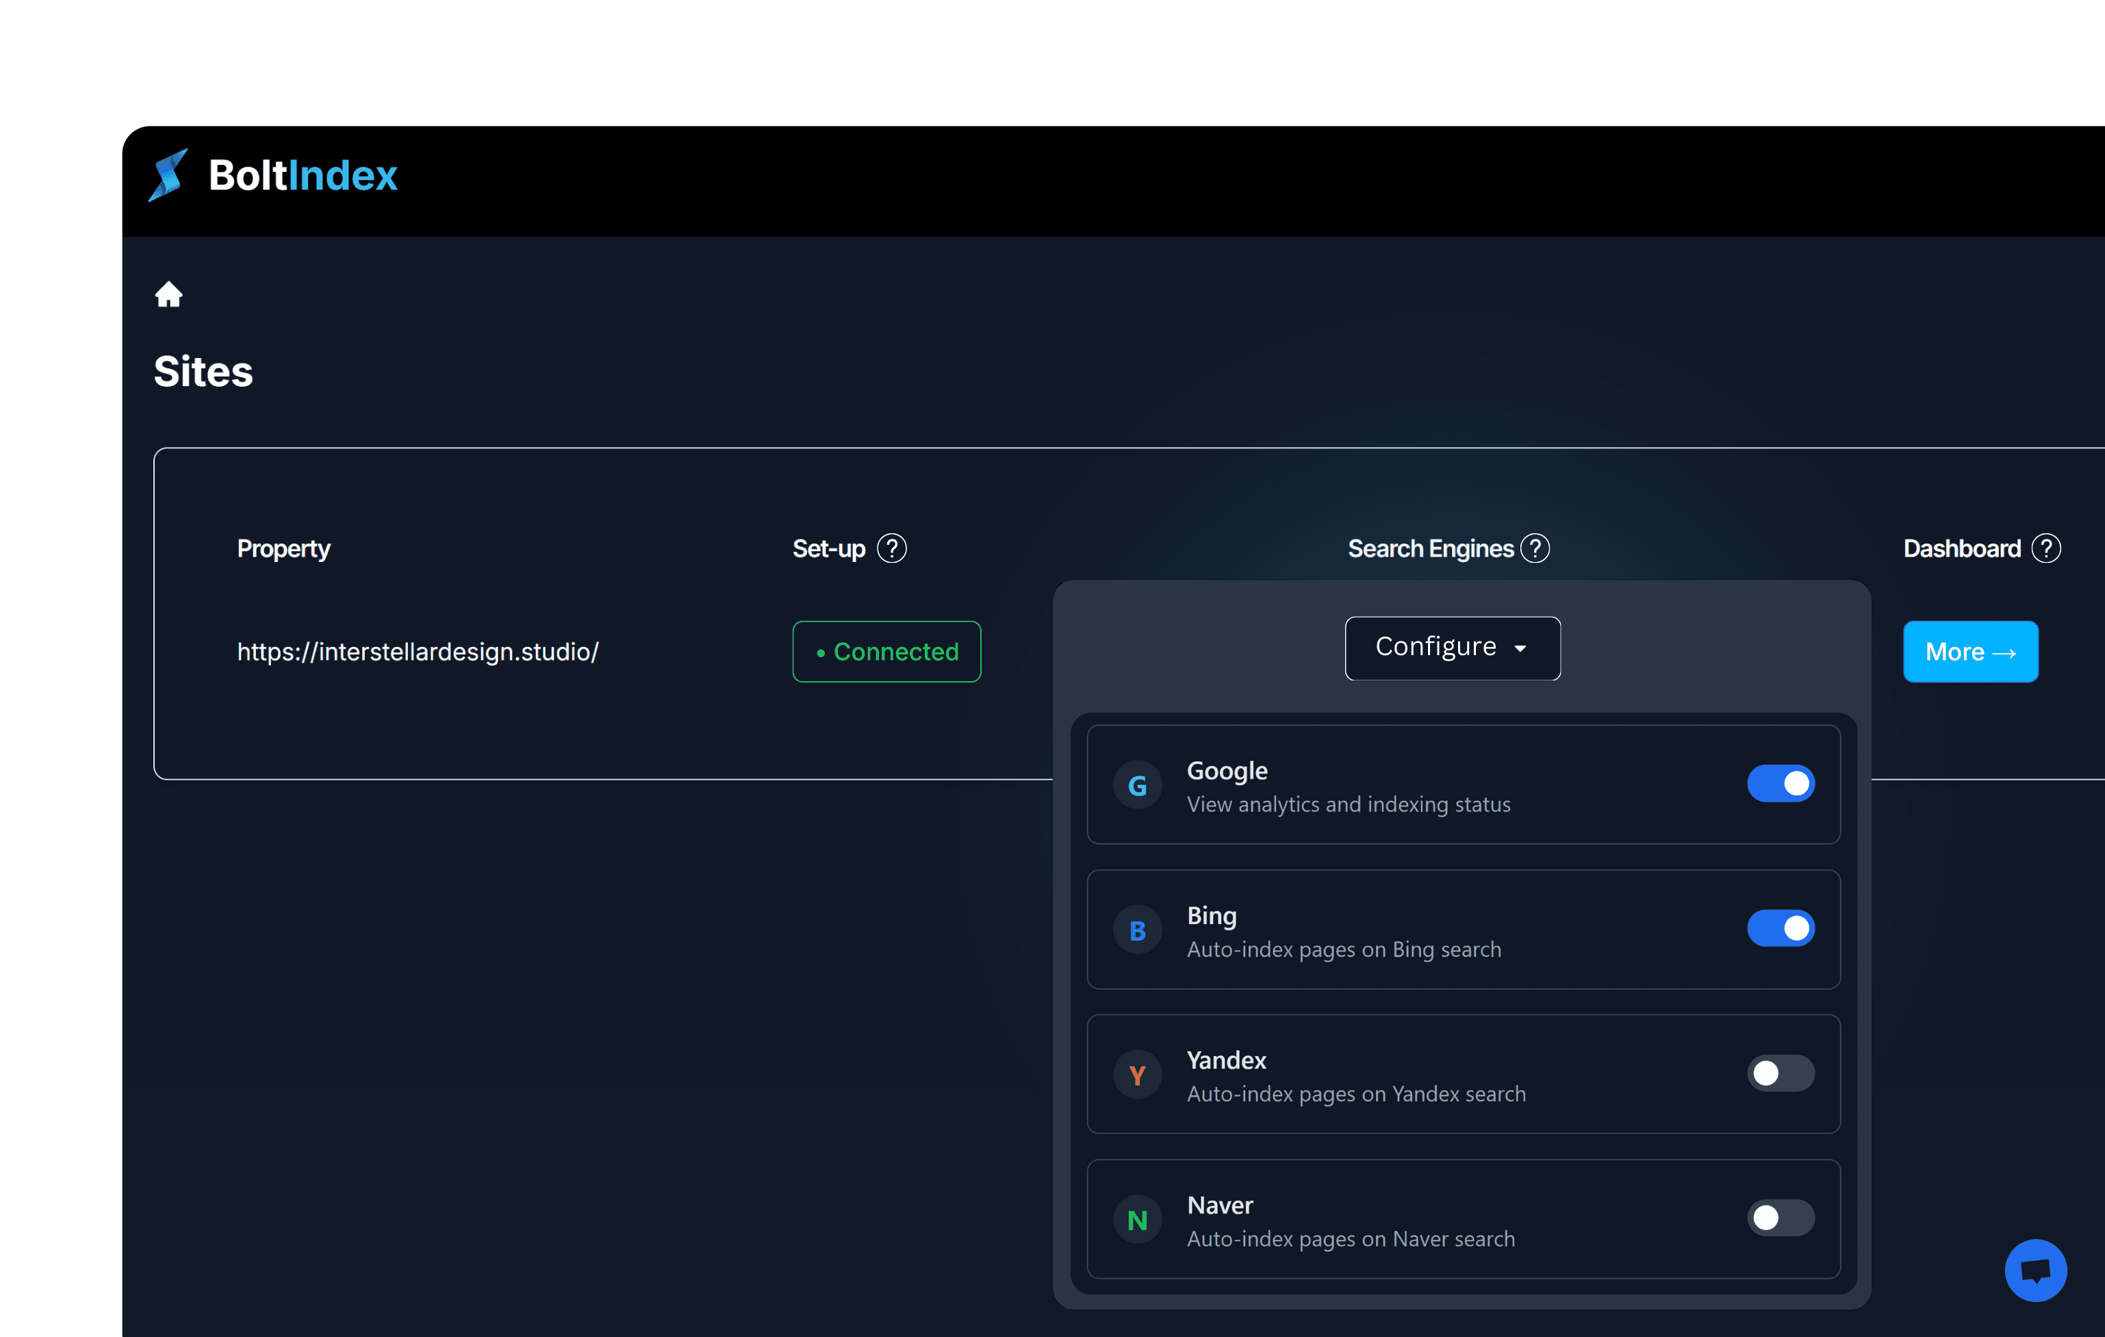Click the Google G icon
Screen dimensions: 2105x1337
point(1137,785)
